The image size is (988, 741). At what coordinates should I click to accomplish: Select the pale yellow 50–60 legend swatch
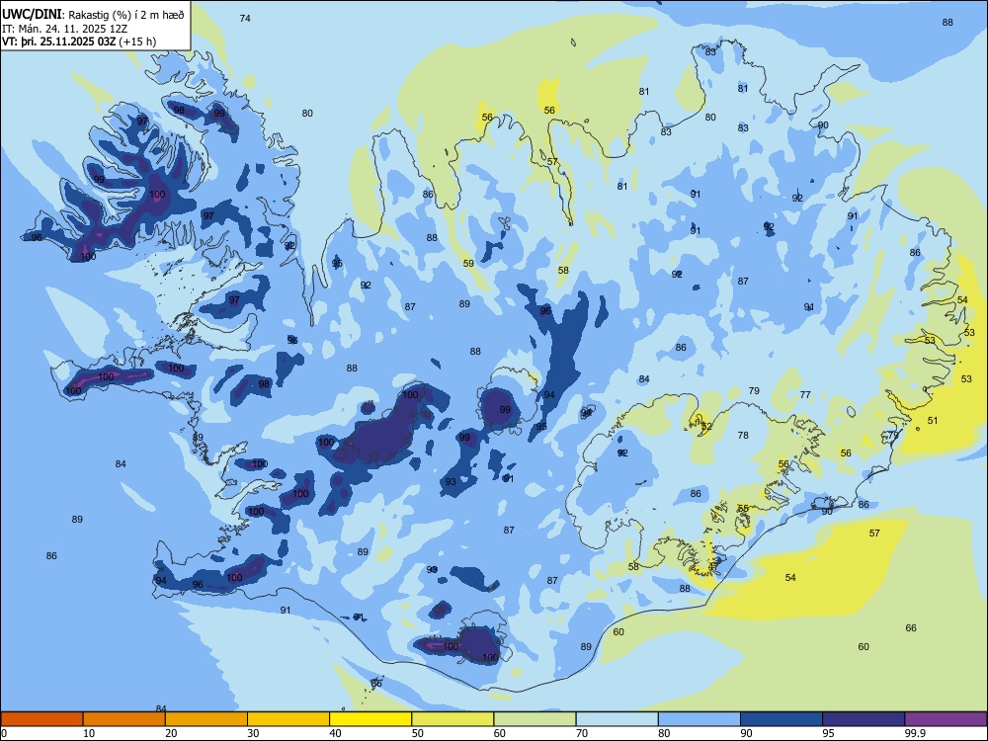coord(453,719)
